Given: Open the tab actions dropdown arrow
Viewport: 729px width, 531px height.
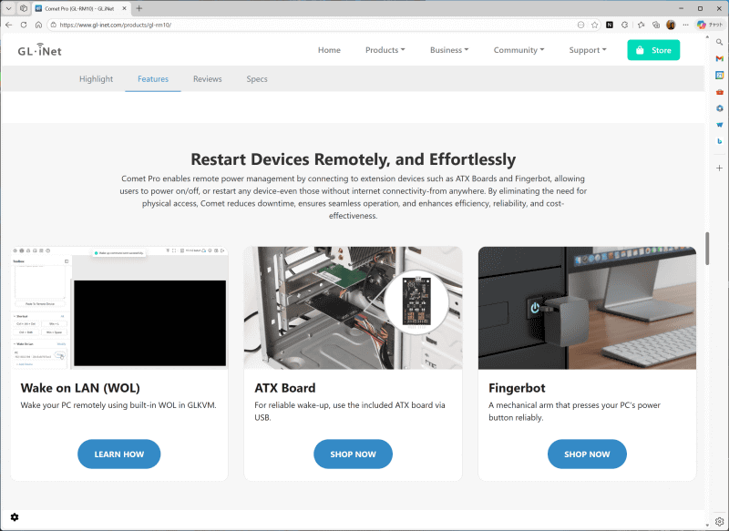Looking at the screenshot, I should click(8, 8).
